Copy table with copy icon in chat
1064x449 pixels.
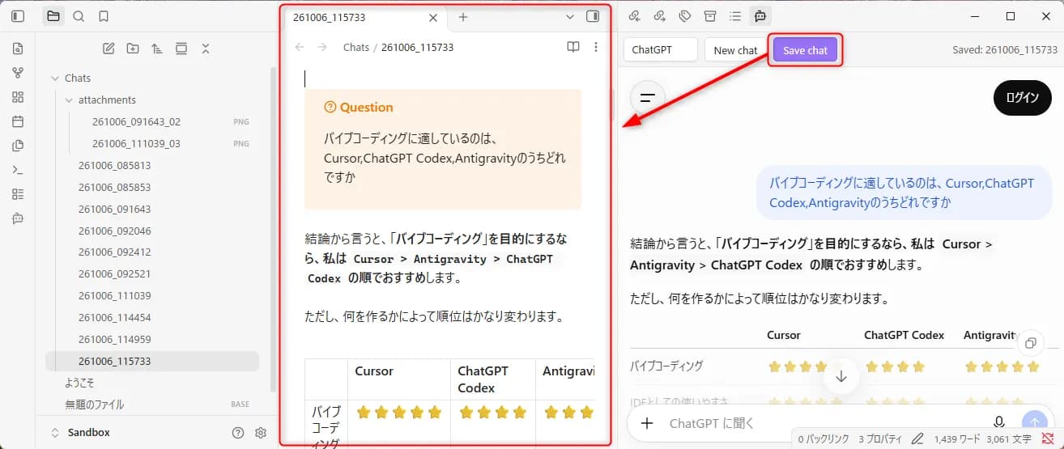1031,343
